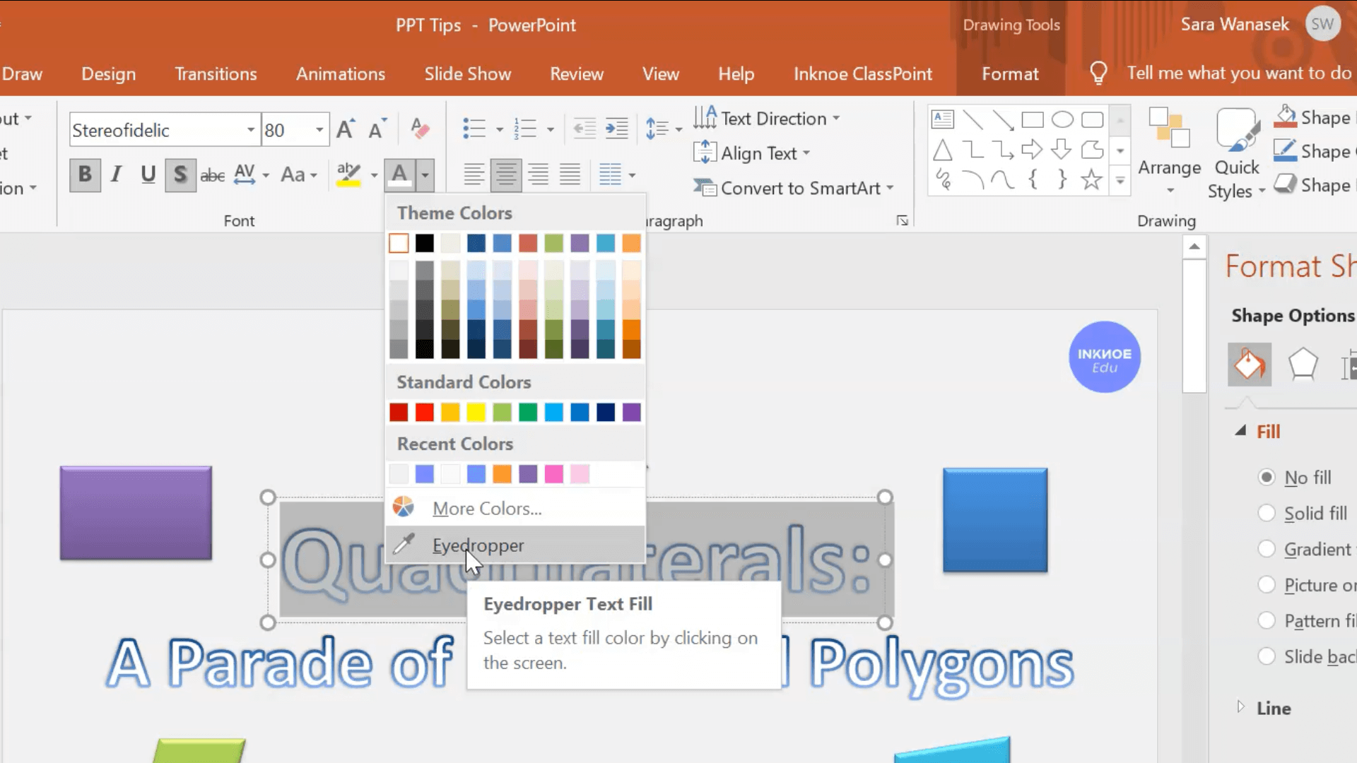This screenshot has width=1357, height=763.
Task: Select the orange standard color swatch
Action: pos(450,412)
